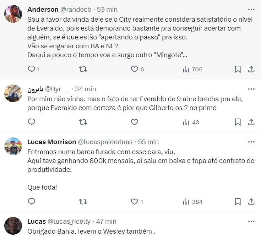Screen dimensions: 261x240
Task: Reply to Lucas Morrison's tweet
Action: (32, 202)
